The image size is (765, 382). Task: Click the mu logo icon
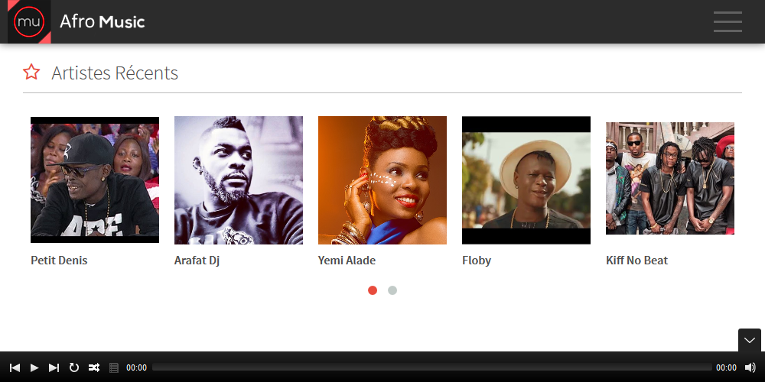[x=29, y=21]
